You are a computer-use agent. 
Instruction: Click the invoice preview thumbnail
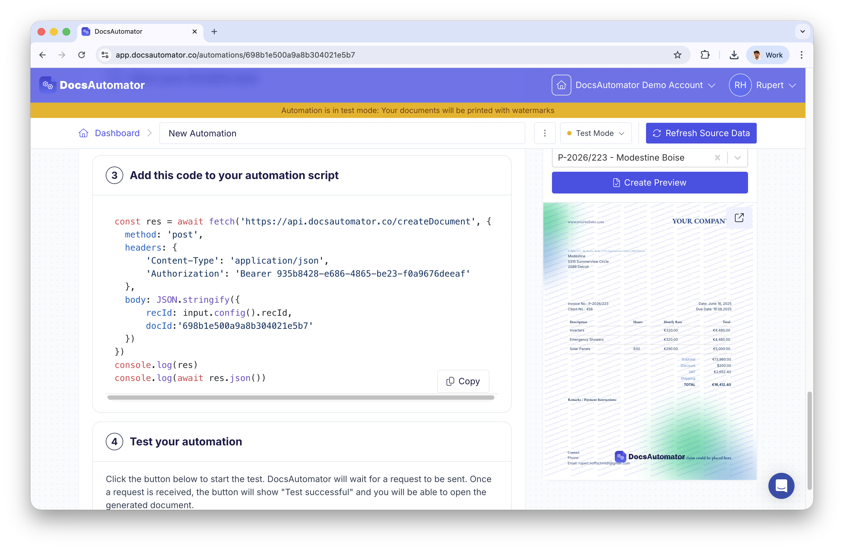650,341
